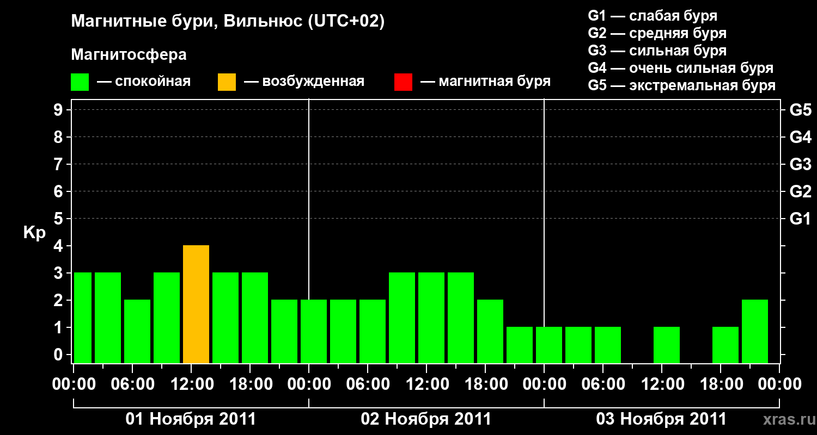Viewport: 817px width, 435px height.
Task: Click the '— магнитная буря' legend label
Action: [x=485, y=82]
